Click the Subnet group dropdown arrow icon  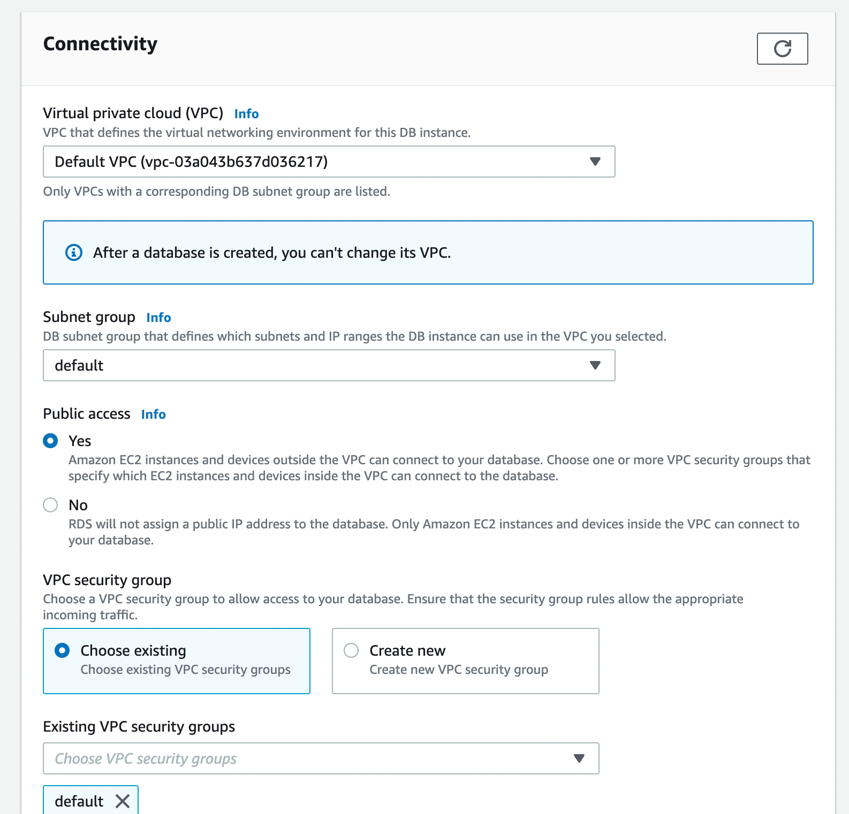(x=595, y=365)
